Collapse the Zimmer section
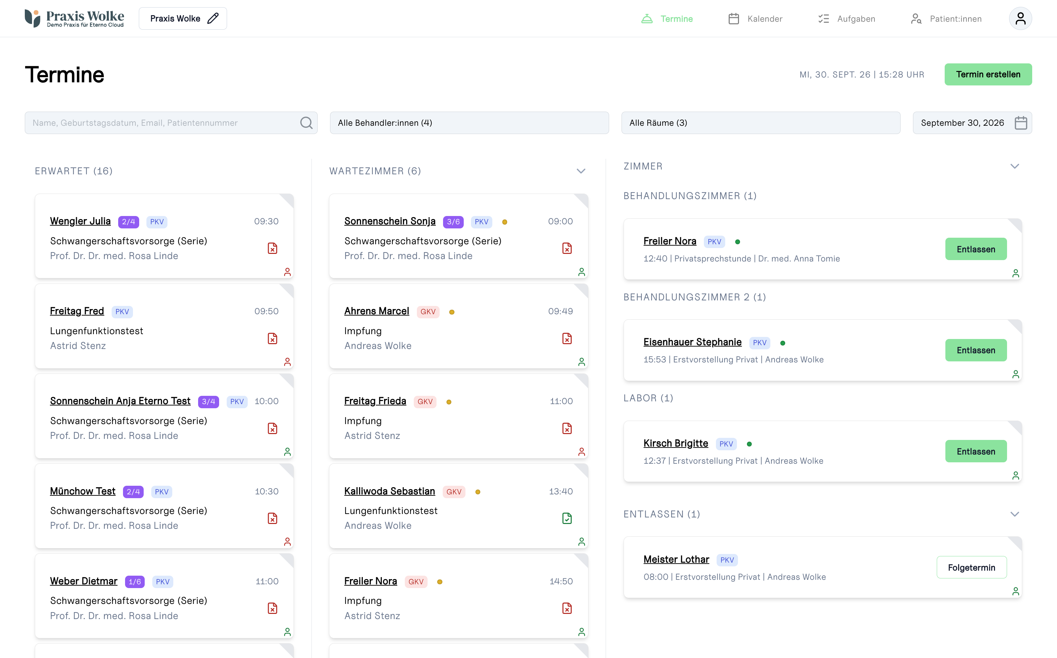 [x=1015, y=166]
